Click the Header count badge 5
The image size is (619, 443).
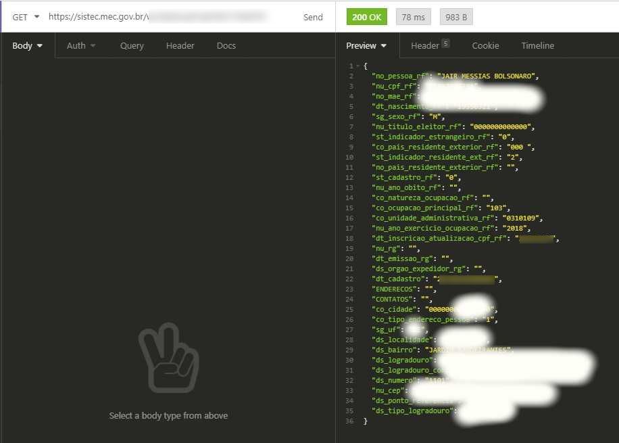click(445, 43)
